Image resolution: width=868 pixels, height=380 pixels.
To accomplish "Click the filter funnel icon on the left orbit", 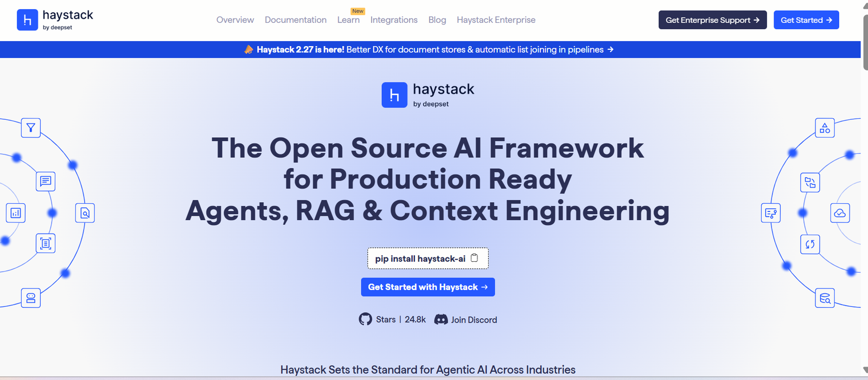I will pyautogui.click(x=31, y=128).
